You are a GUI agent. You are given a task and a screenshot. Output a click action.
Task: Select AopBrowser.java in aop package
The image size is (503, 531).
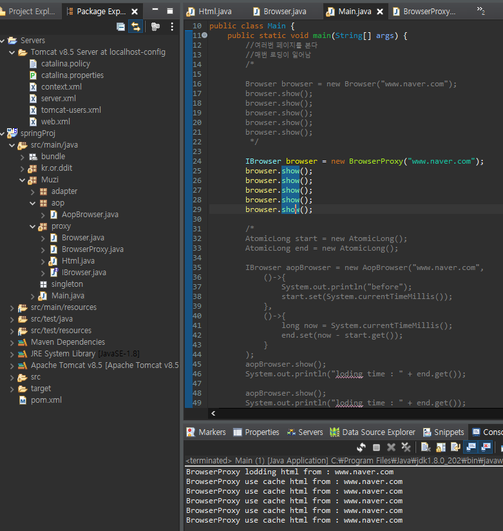(90, 215)
